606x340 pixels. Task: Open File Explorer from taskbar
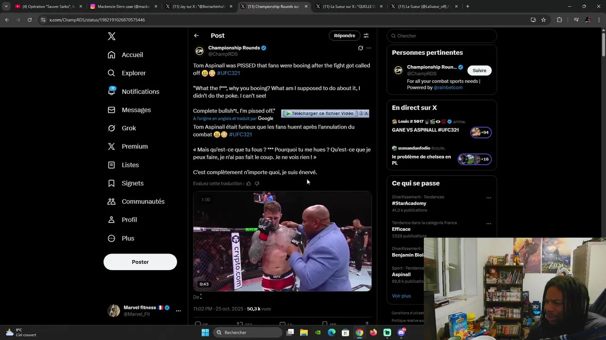point(304,332)
